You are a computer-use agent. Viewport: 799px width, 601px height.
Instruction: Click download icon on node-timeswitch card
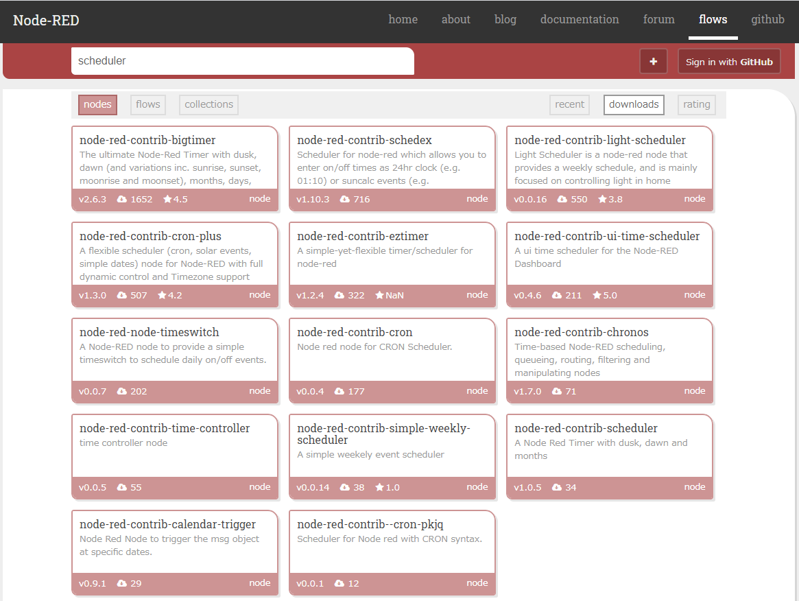[122, 392]
